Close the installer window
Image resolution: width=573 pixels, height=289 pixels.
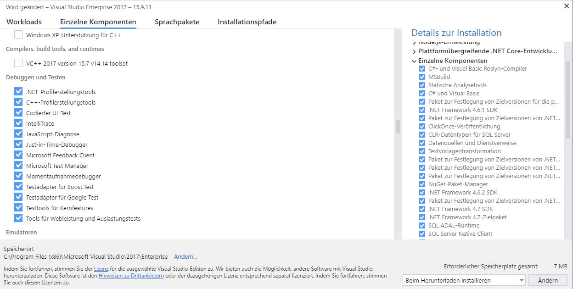tap(565, 6)
